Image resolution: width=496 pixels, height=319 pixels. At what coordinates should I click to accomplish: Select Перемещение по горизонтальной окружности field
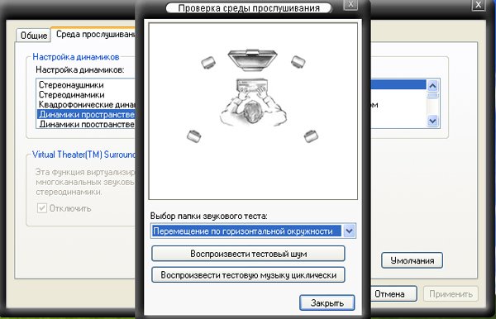click(246, 231)
